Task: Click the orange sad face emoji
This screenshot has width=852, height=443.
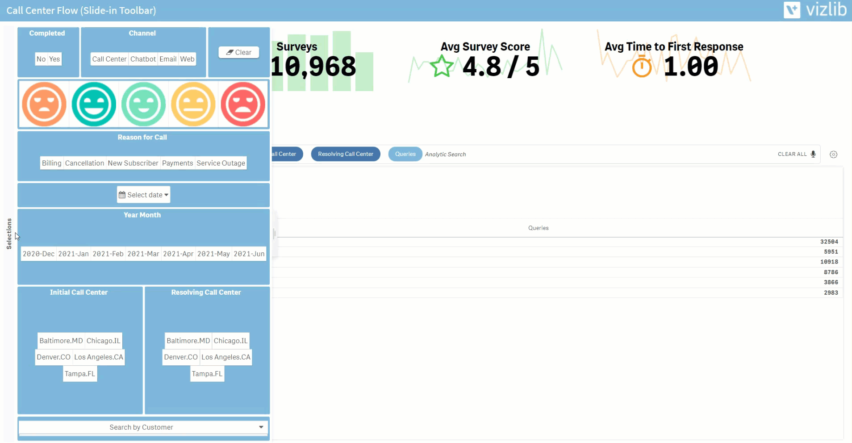Action: point(44,104)
